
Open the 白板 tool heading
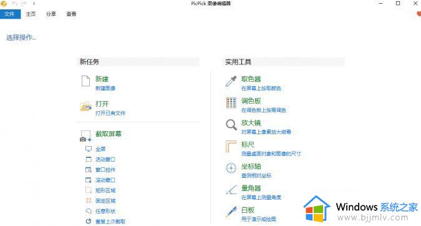coord(248,210)
